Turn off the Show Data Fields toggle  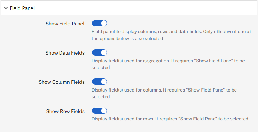click(x=100, y=52)
